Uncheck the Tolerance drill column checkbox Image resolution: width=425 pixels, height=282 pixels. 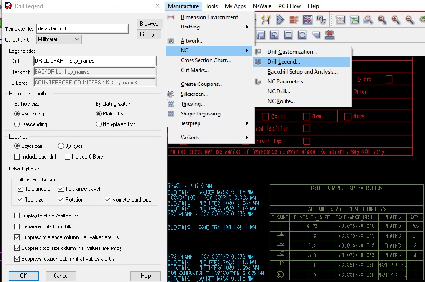click(20, 189)
